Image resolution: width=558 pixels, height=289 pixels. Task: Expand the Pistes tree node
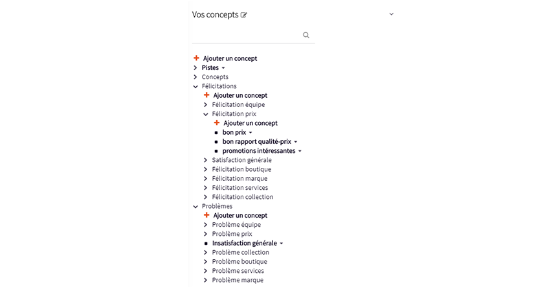click(195, 67)
